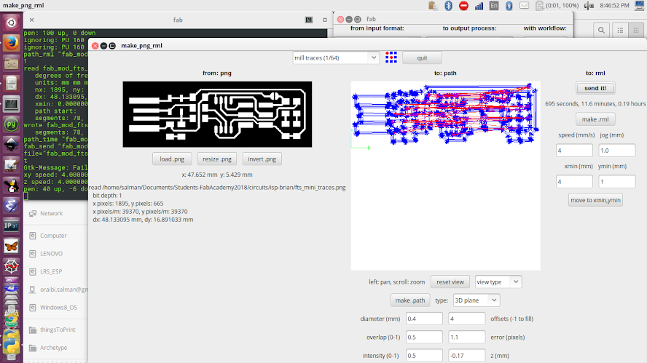
Task: Click the speed (mm/s) input field
Action: pyautogui.click(x=574, y=151)
